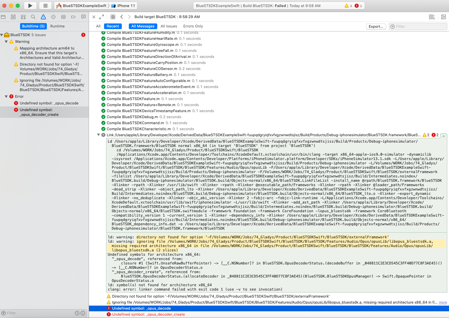449x318 pixels.
Task: Run the app with the Play button
Action: point(29,5)
